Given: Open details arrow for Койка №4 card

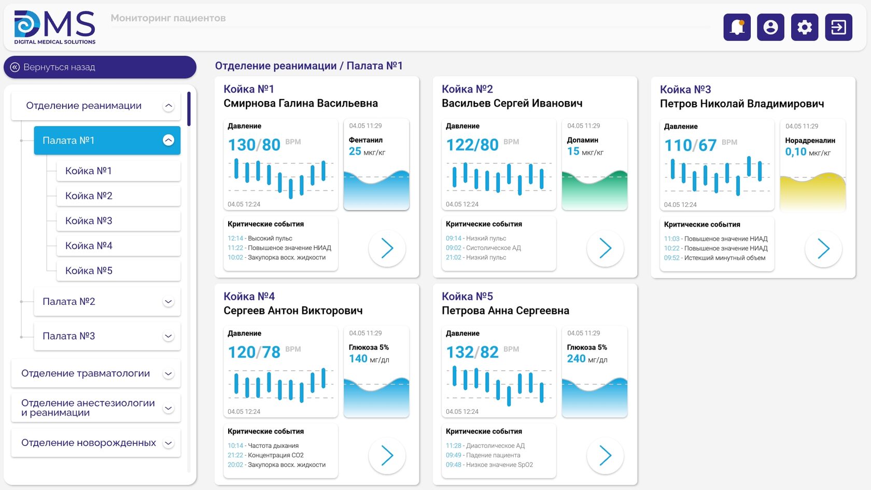Looking at the screenshot, I should 387,456.
